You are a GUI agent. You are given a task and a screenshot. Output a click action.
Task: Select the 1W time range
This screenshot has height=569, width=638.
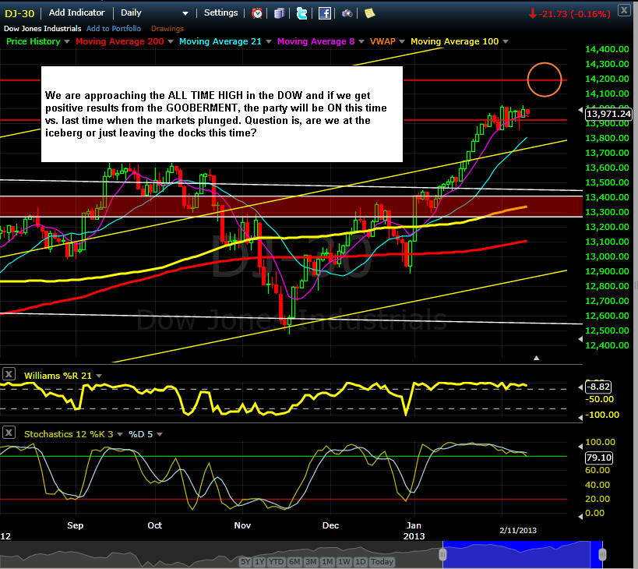tap(344, 562)
